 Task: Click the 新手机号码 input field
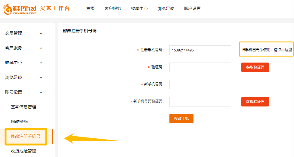coord(218,85)
